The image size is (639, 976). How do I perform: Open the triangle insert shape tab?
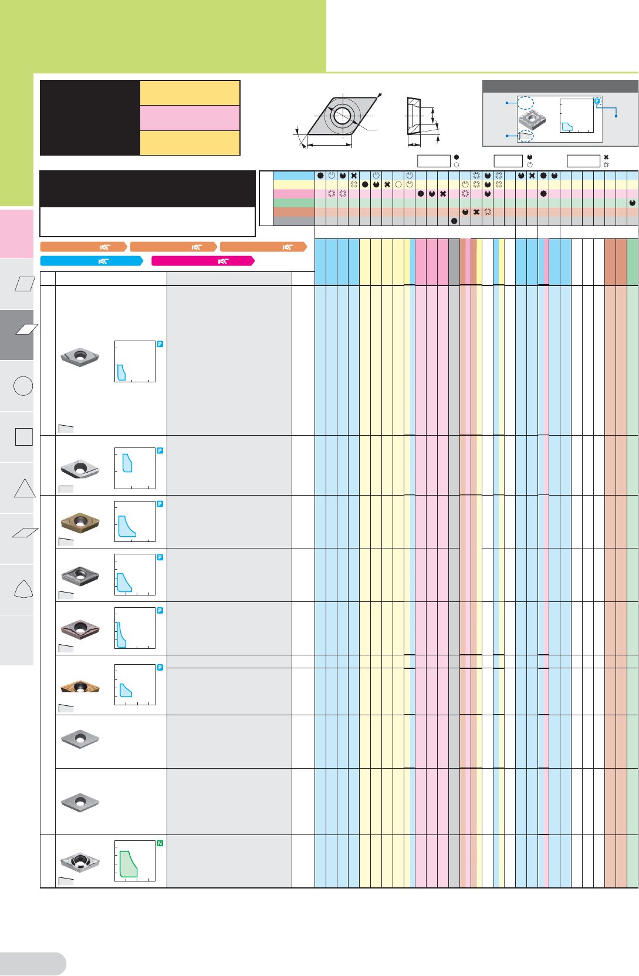[16, 488]
